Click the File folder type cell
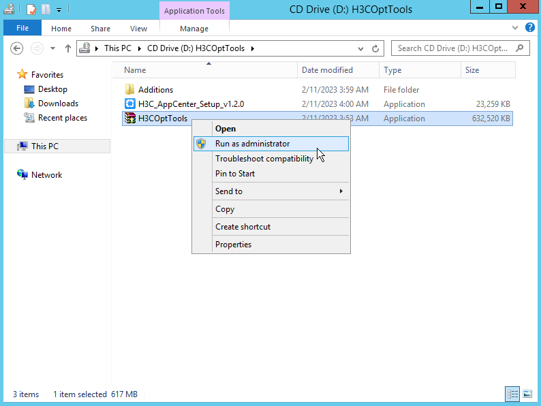Screen dimensions: 541x406 (401, 90)
